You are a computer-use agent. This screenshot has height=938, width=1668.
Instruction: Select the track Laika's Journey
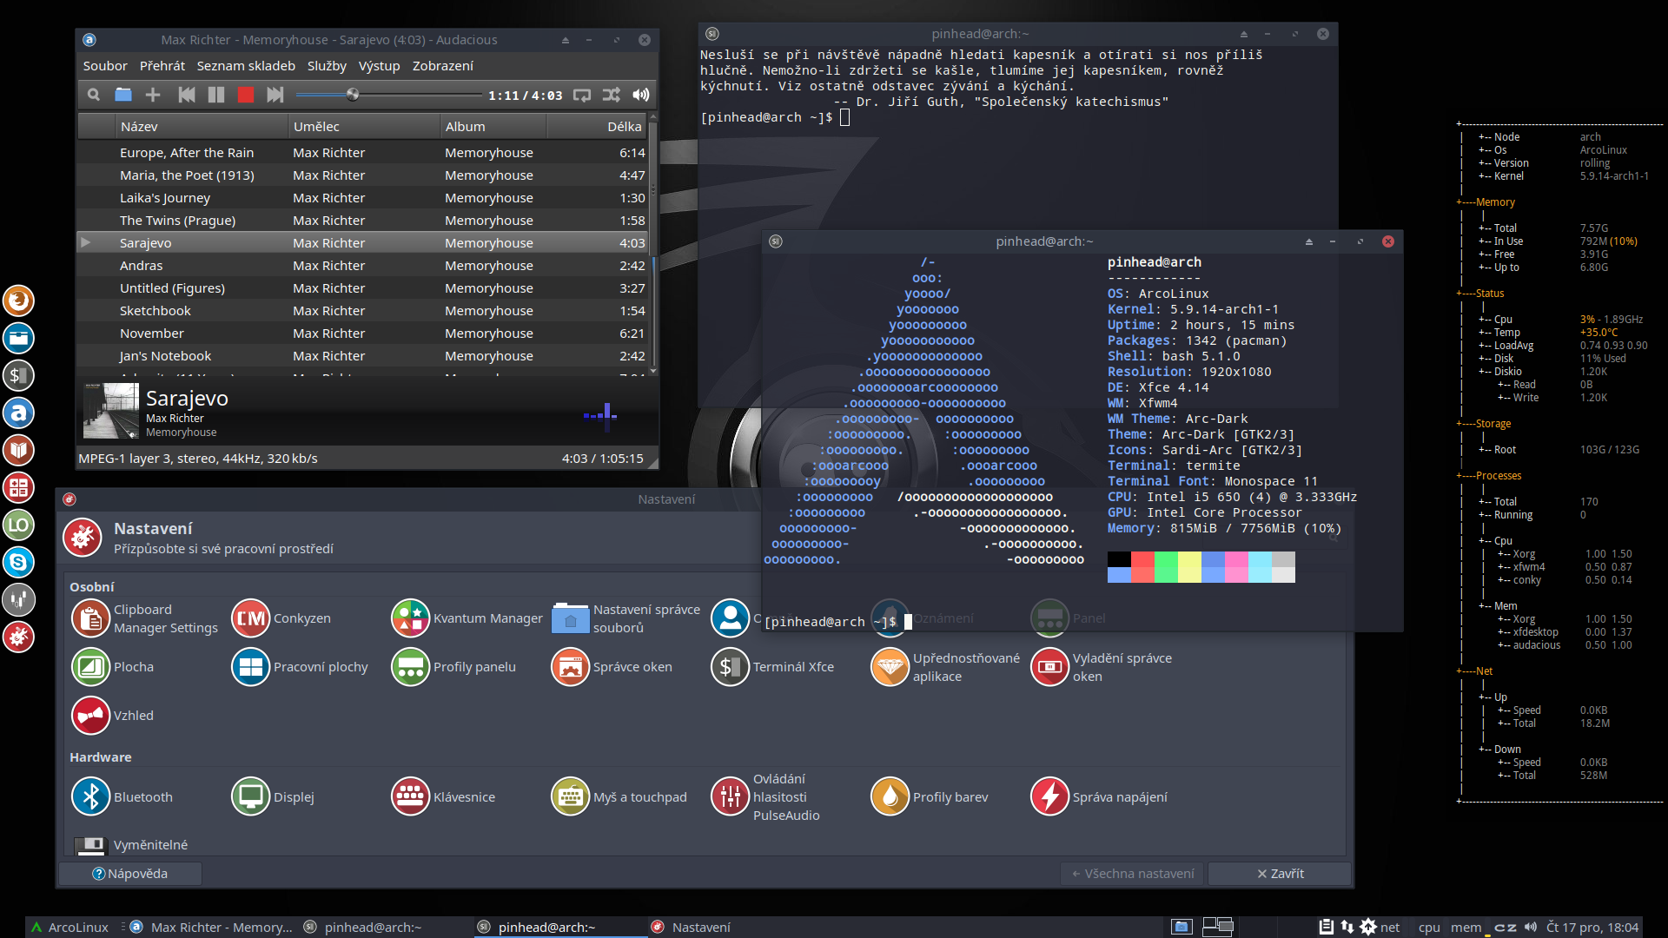(x=362, y=198)
